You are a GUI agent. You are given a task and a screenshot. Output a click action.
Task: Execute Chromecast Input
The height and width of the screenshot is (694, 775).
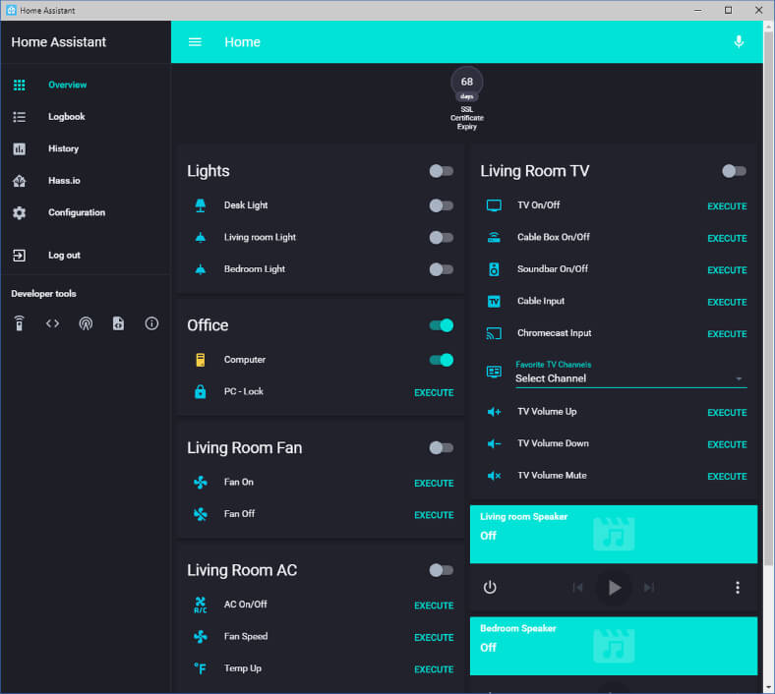[x=727, y=334]
